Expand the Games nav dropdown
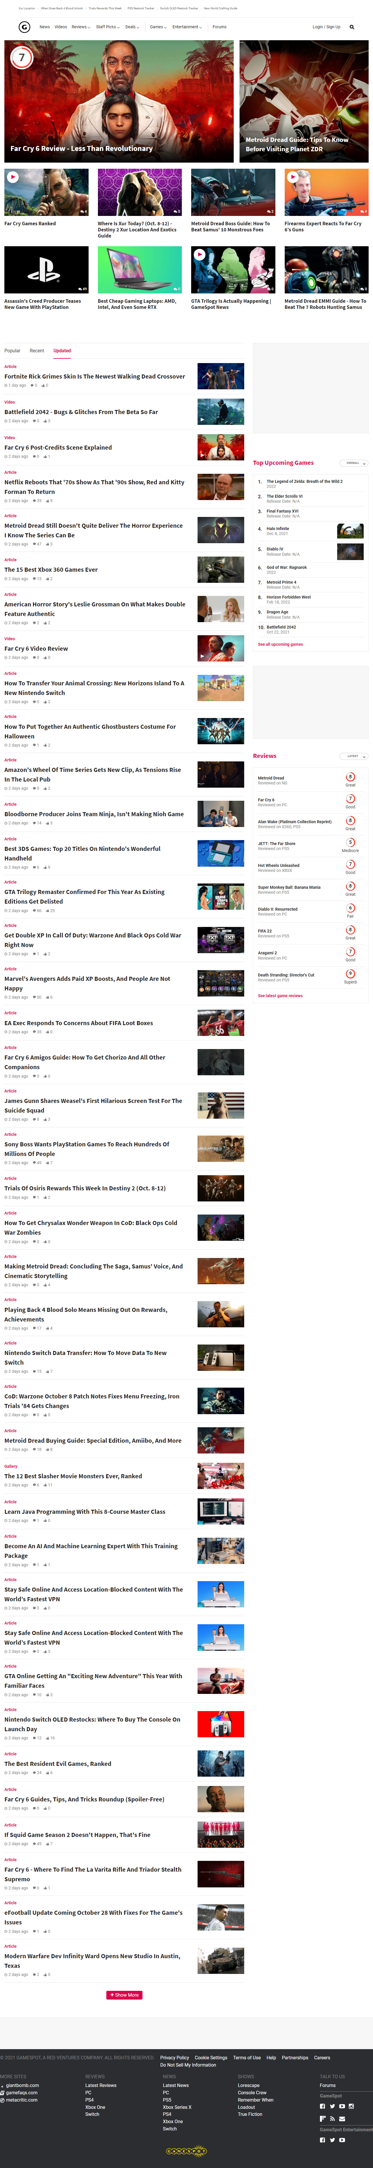Image resolution: width=373 pixels, height=2168 pixels. (x=158, y=27)
